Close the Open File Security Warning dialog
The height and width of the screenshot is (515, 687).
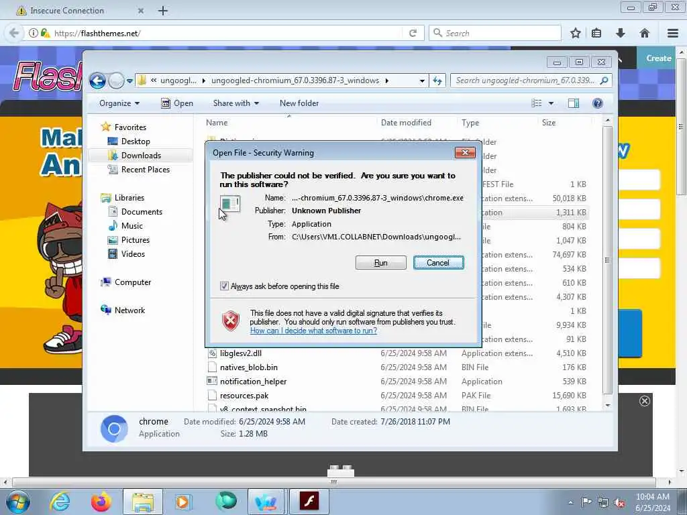[465, 152]
